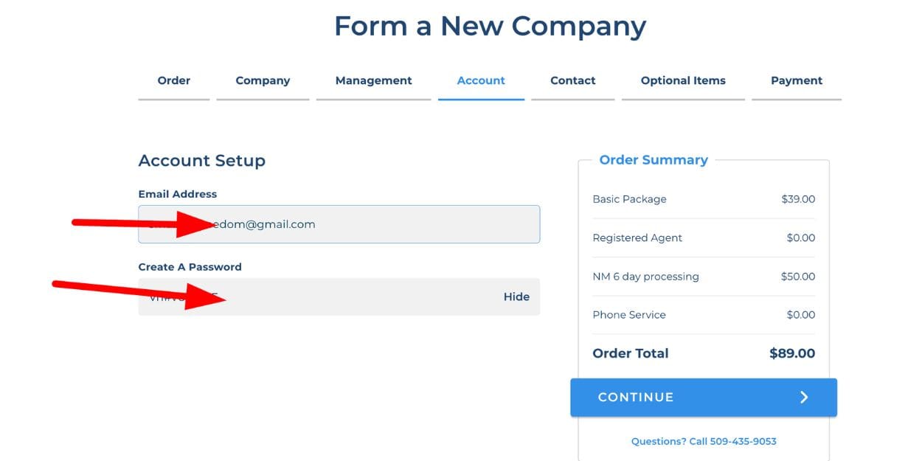Click the Basic Package line item

click(629, 199)
